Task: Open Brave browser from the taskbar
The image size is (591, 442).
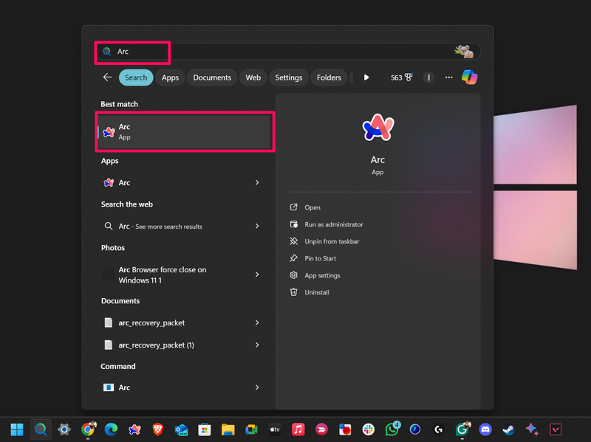Action: [157, 429]
